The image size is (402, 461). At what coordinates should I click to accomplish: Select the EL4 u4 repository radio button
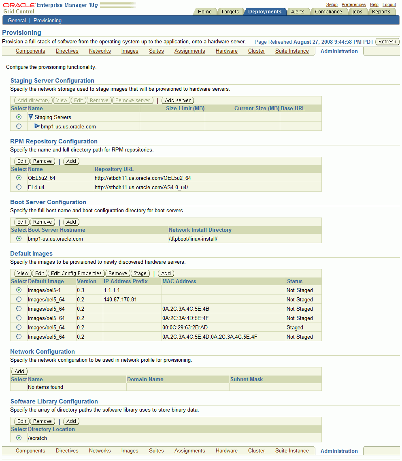[19, 187]
